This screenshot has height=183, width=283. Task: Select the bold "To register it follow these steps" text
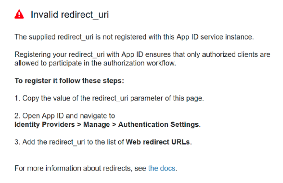69,81
